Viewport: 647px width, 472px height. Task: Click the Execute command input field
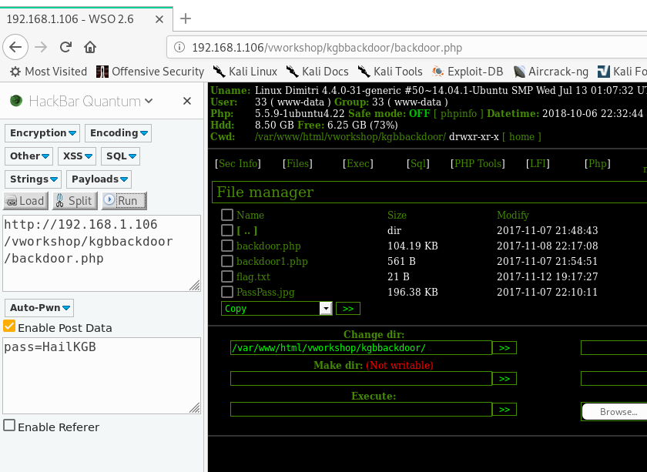[x=360, y=409]
